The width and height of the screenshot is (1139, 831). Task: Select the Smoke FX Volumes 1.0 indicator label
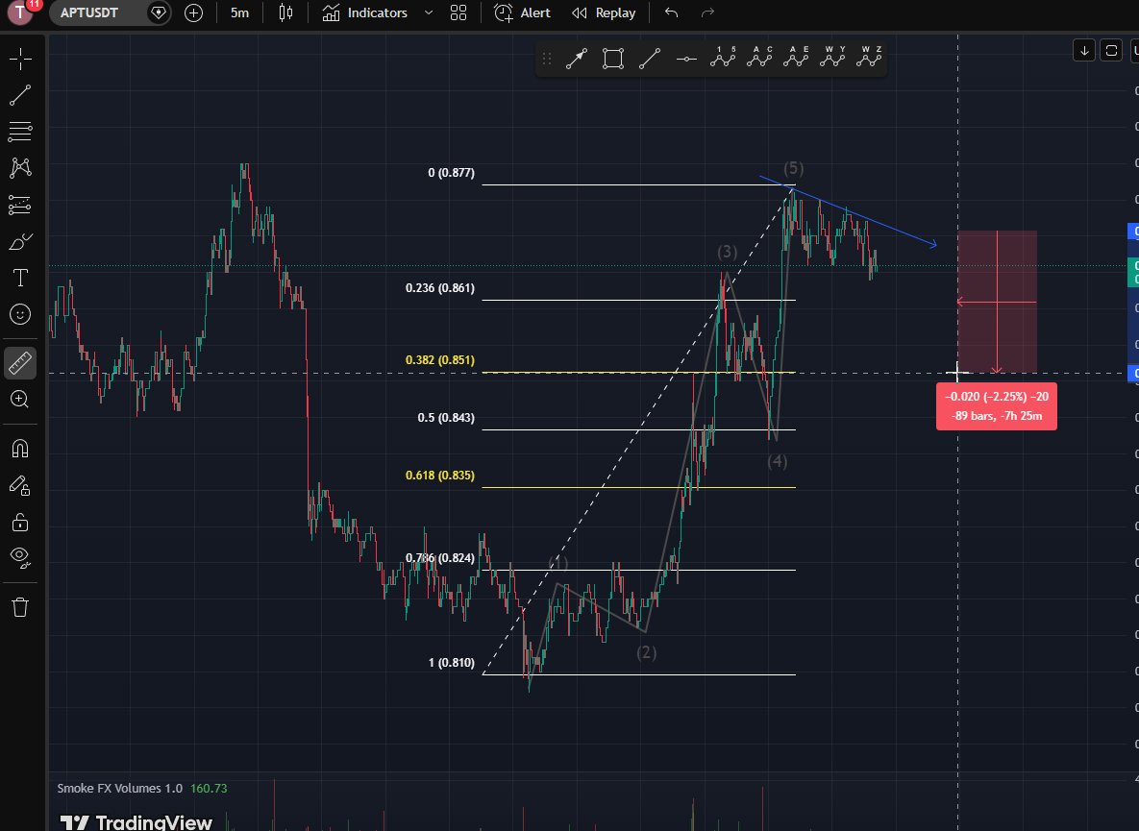coord(120,788)
